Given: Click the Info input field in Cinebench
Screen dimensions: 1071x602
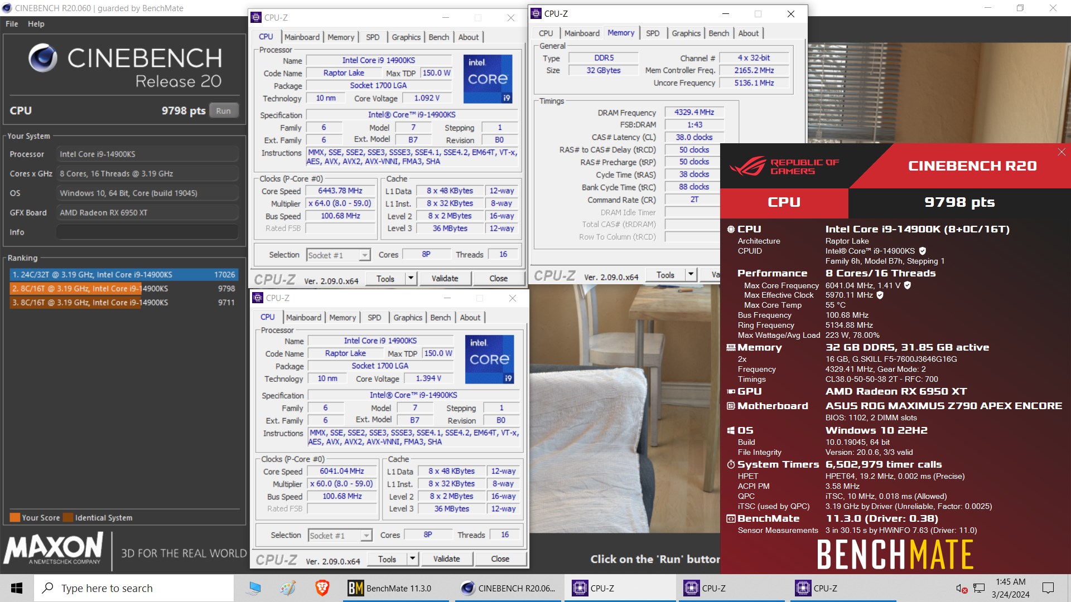Looking at the screenshot, I should tap(147, 232).
